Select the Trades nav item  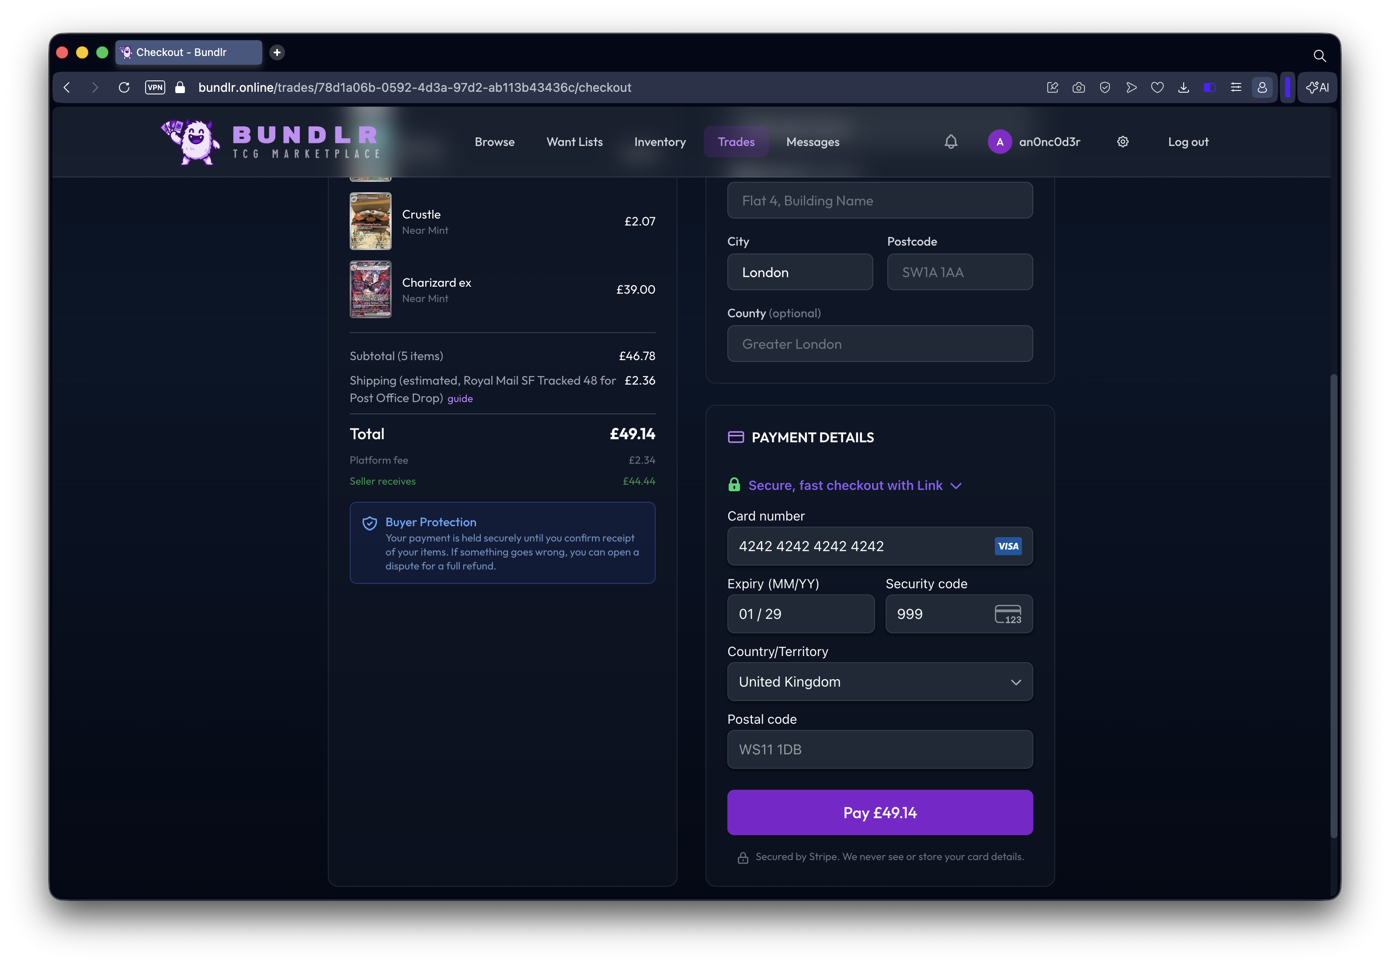tap(736, 142)
